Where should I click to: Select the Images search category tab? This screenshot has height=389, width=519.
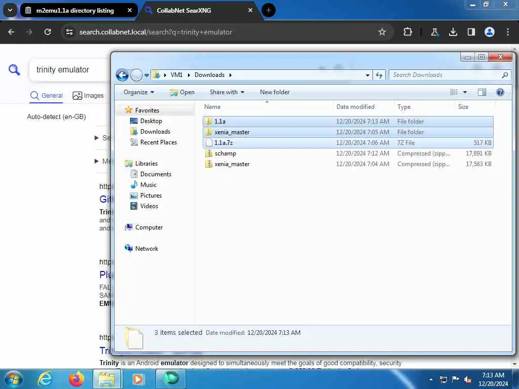pos(88,96)
